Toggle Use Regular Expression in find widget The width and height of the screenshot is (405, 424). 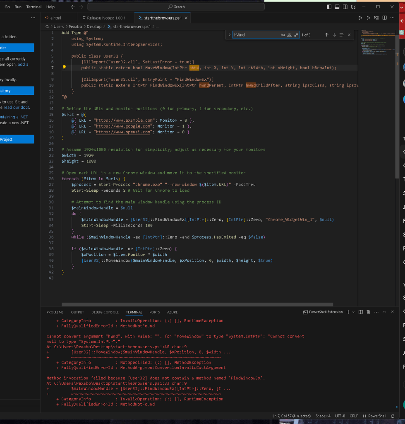pos(296,35)
